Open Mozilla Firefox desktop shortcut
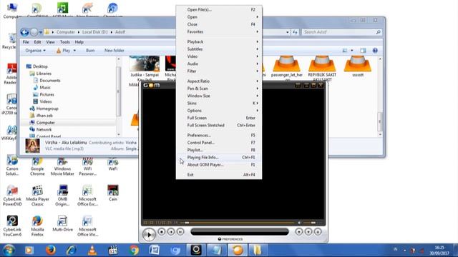The image size is (458, 257). (x=37, y=226)
